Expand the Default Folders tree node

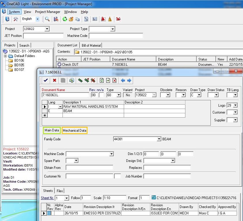[x=5, y=56]
